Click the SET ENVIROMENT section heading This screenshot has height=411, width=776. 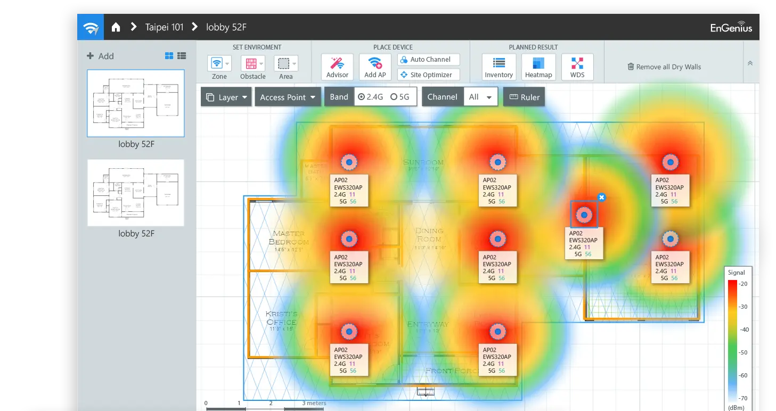pos(257,47)
